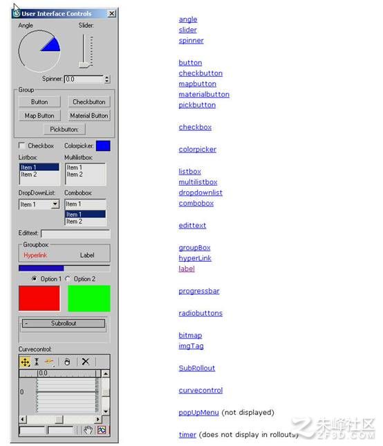Click the Delete X icon in Curvecontrol
The height and width of the screenshot is (446, 383).
click(85, 362)
